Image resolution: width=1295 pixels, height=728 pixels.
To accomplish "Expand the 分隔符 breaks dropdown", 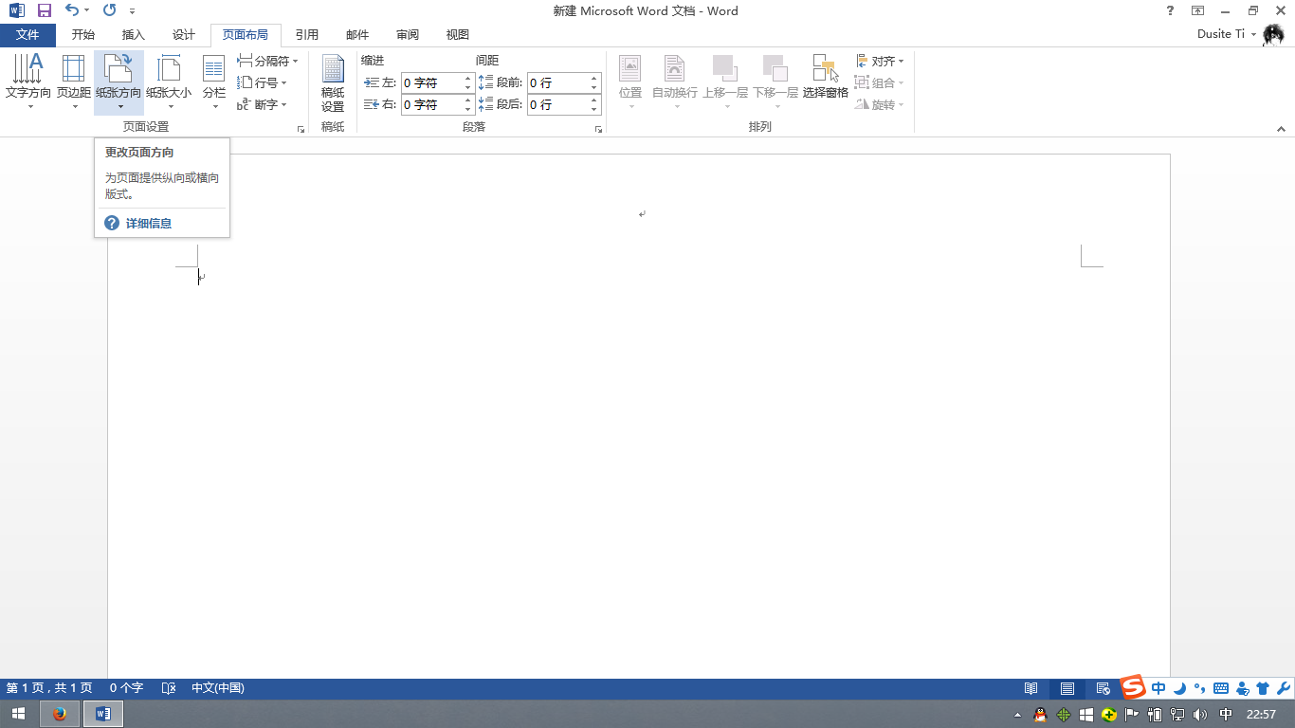I will point(268,61).
